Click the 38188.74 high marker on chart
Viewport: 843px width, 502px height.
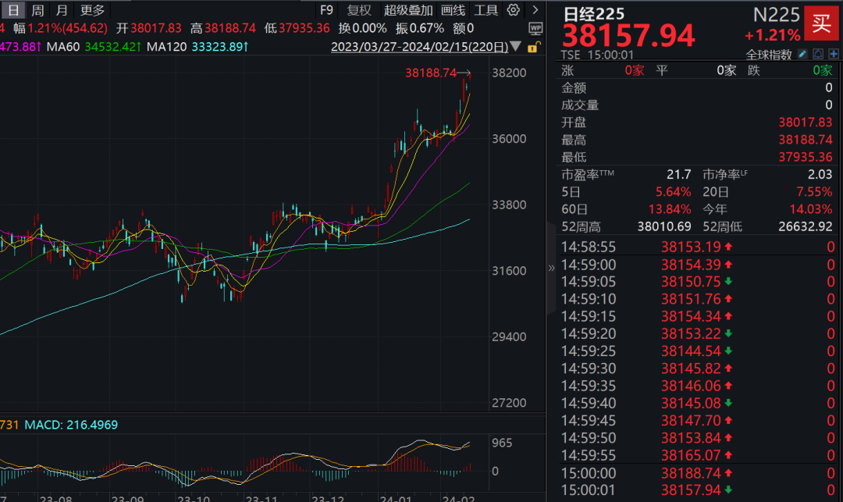(431, 73)
